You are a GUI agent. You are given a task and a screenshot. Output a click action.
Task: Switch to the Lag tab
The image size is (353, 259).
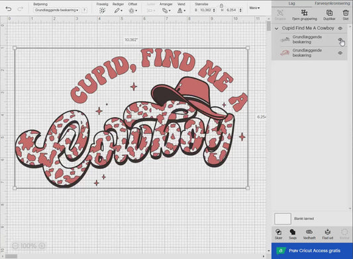[291, 3]
